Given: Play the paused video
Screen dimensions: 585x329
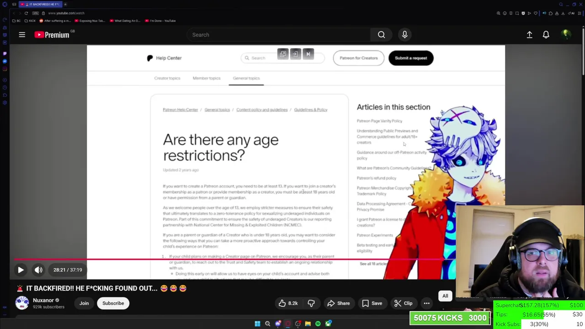Looking at the screenshot, I should pyautogui.click(x=21, y=270).
